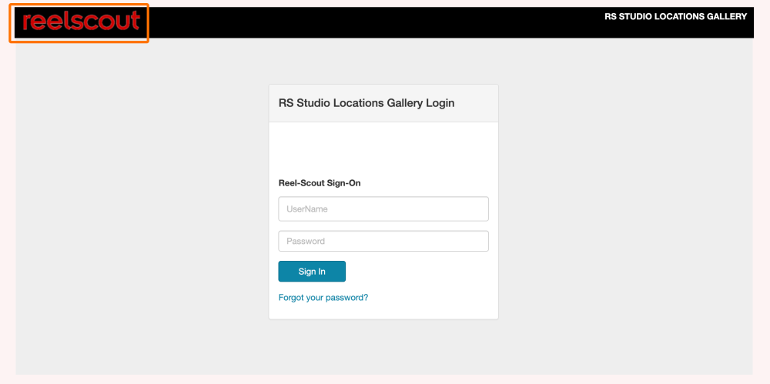Click white space right of Sign In button
The width and height of the screenshot is (770, 384).
coord(417,272)
